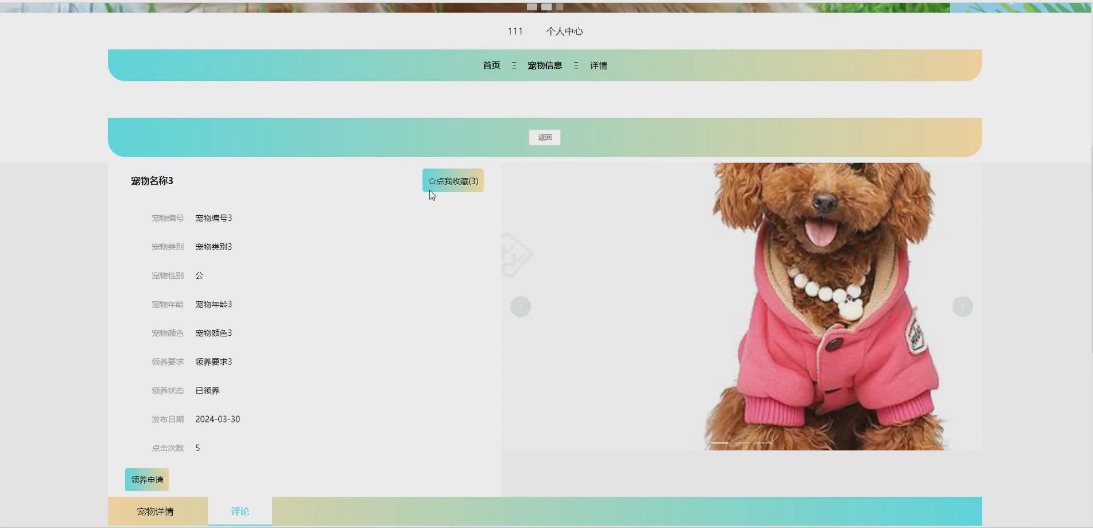Click the middle banner indicator square at top
Screen dimensions: 1093x528
point(545,7)
